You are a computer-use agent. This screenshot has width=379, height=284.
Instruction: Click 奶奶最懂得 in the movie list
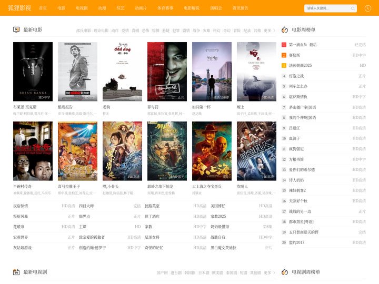pos(220,227)
